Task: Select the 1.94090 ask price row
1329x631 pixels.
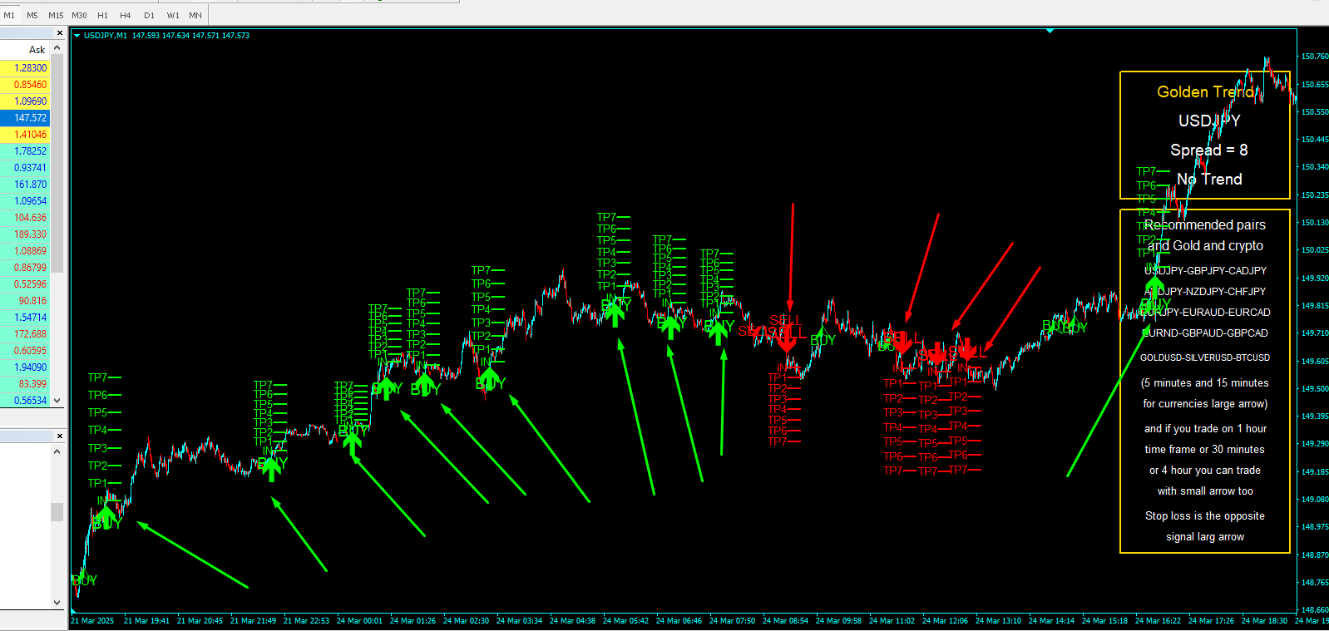Action: pos(25,367)
